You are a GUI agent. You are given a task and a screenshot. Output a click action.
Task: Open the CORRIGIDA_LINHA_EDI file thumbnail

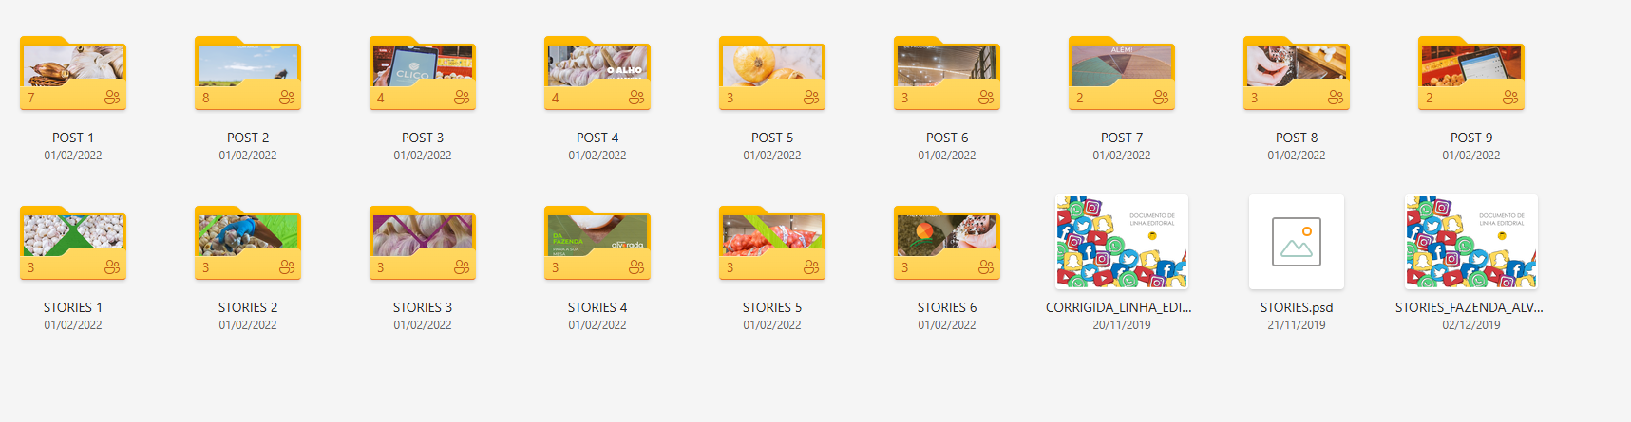[1122, 242]
